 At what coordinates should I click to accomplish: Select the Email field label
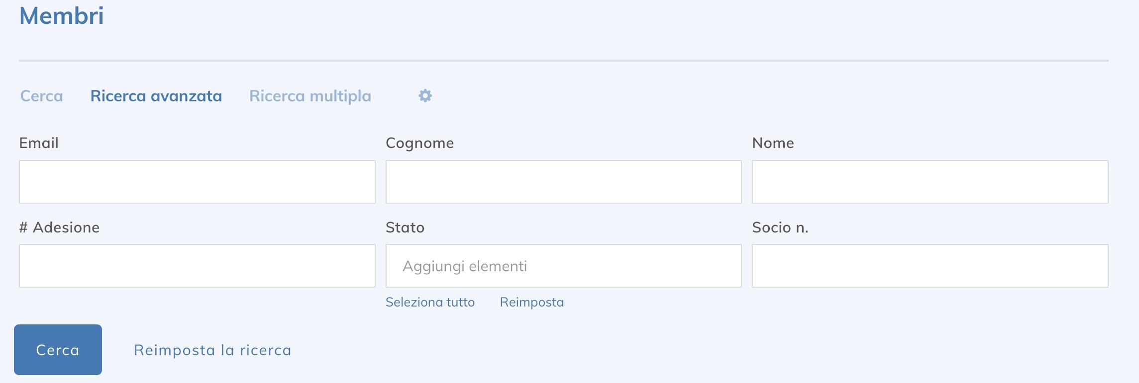[38, 143]
